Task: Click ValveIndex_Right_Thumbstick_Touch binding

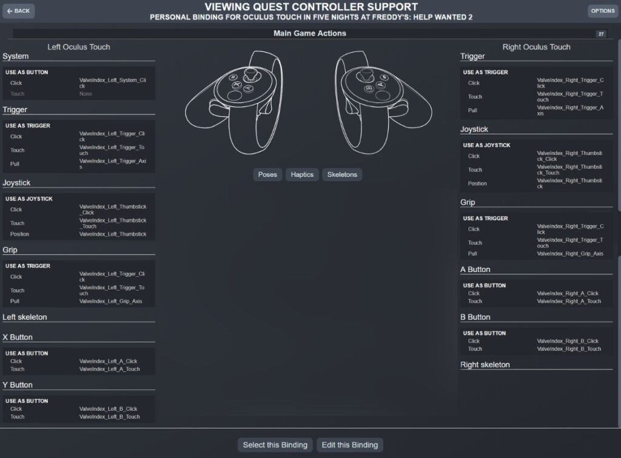Action: (x=569, y=170)
